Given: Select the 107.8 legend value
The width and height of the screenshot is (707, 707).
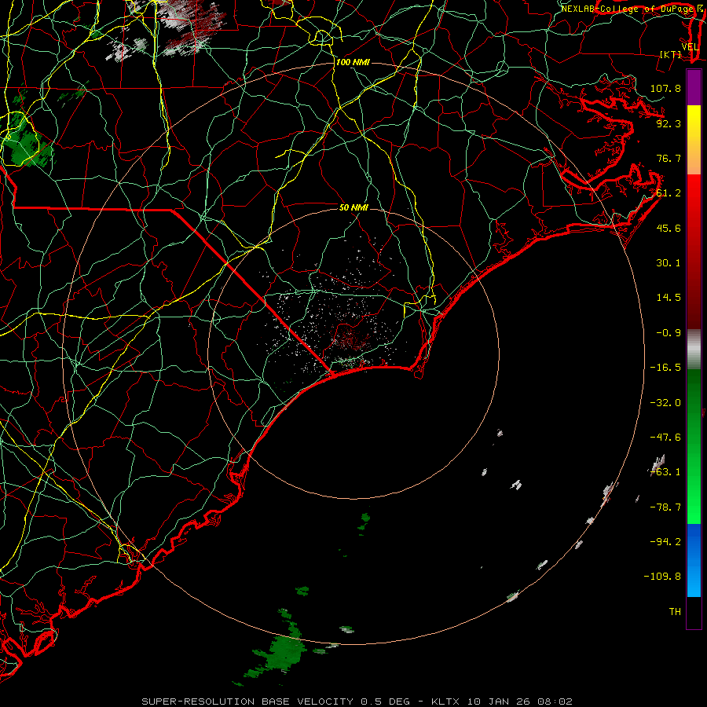Looking at the screenshot, I should tap(665, 88).
